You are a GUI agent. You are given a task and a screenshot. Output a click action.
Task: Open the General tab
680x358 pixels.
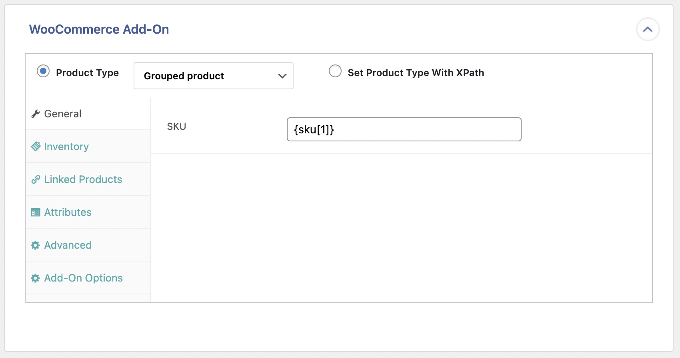click(x=88, y=114)
